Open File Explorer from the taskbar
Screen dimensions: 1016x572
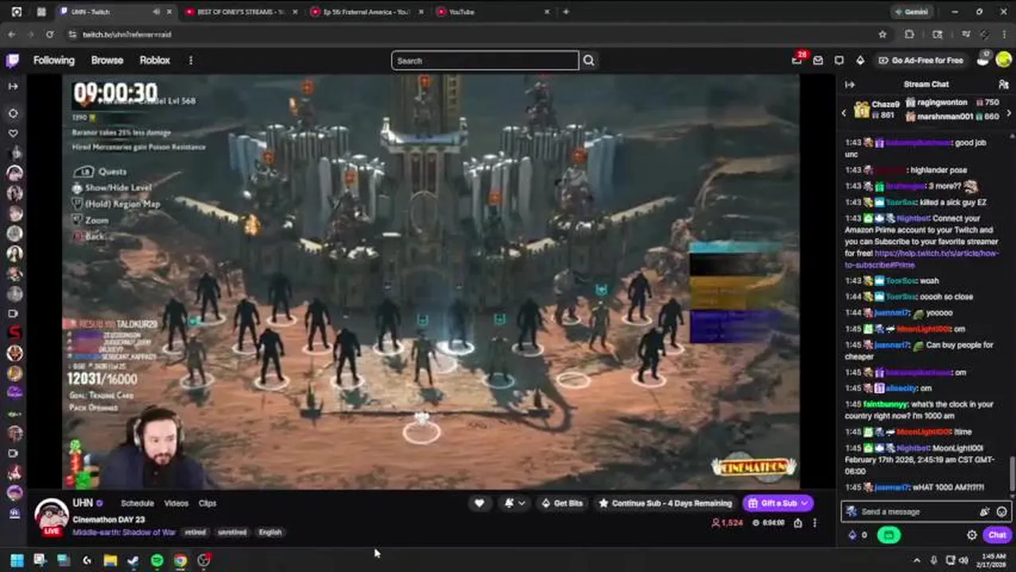(x=110, y=560)
